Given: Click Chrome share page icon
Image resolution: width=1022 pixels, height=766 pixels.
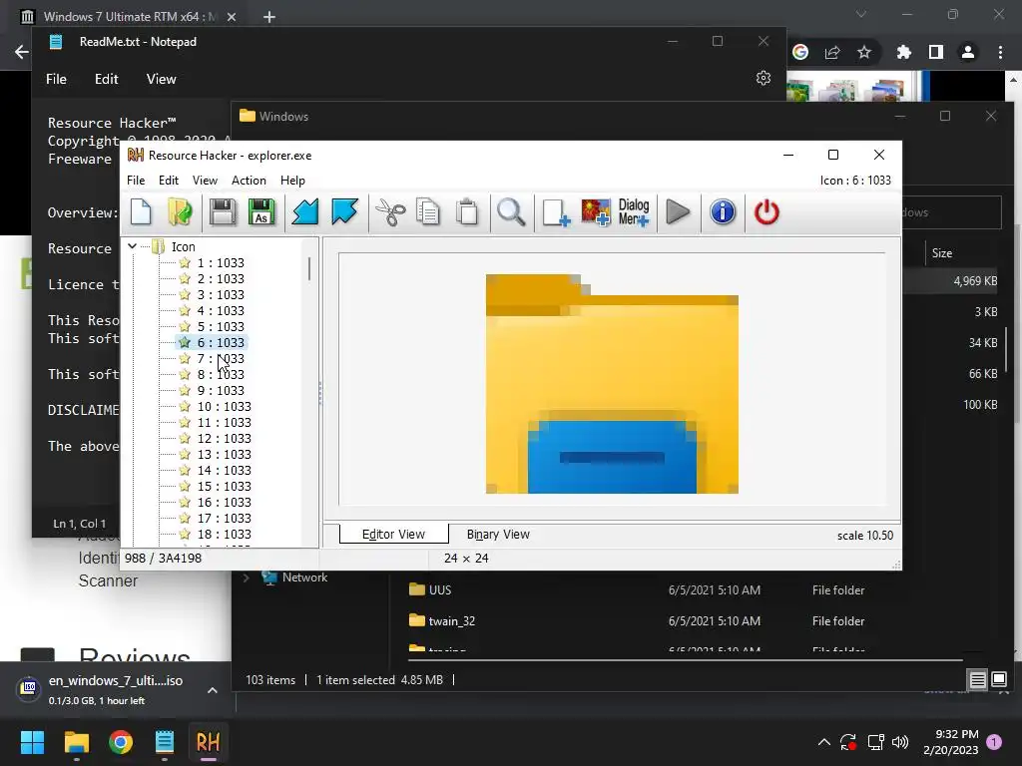Looking at the screenshot, I should coord(832,52).
